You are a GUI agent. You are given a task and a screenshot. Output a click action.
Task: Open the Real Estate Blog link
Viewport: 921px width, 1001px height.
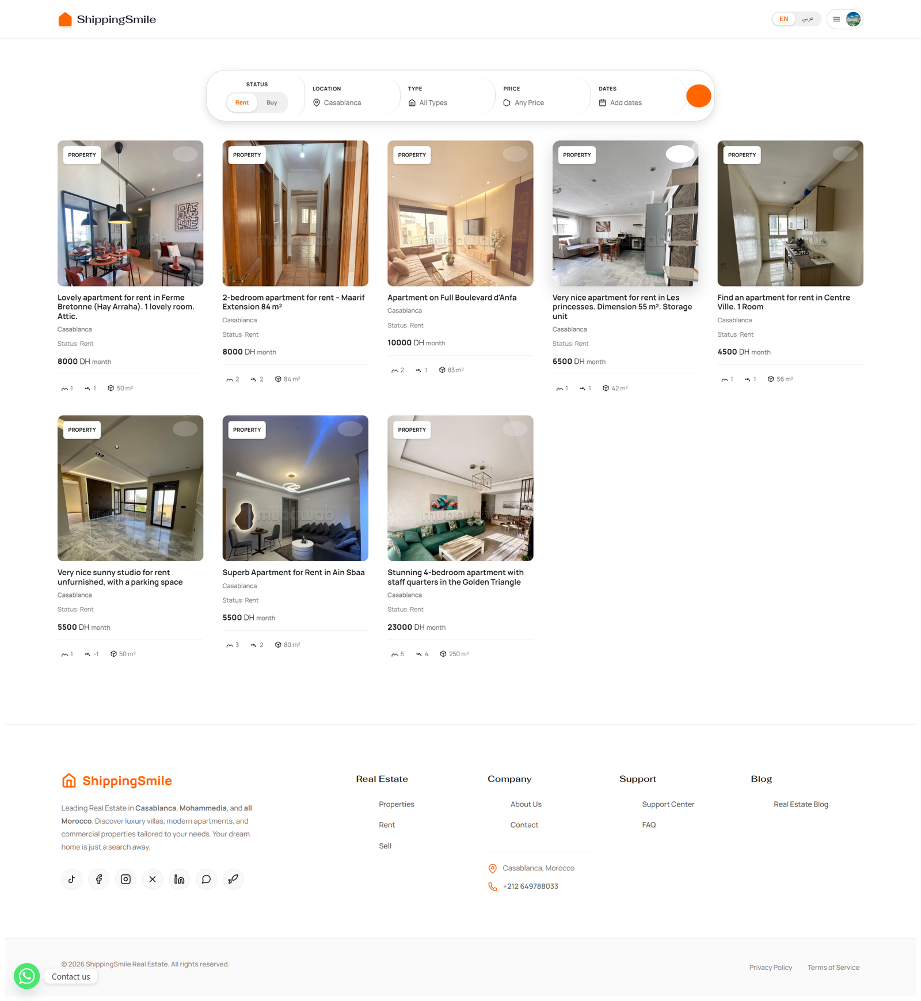[801, 804]
